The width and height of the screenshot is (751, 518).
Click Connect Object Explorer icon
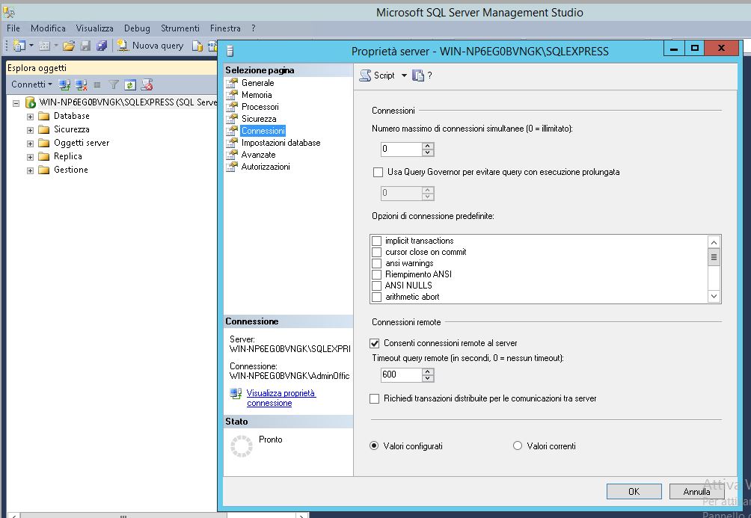(64, 84)
